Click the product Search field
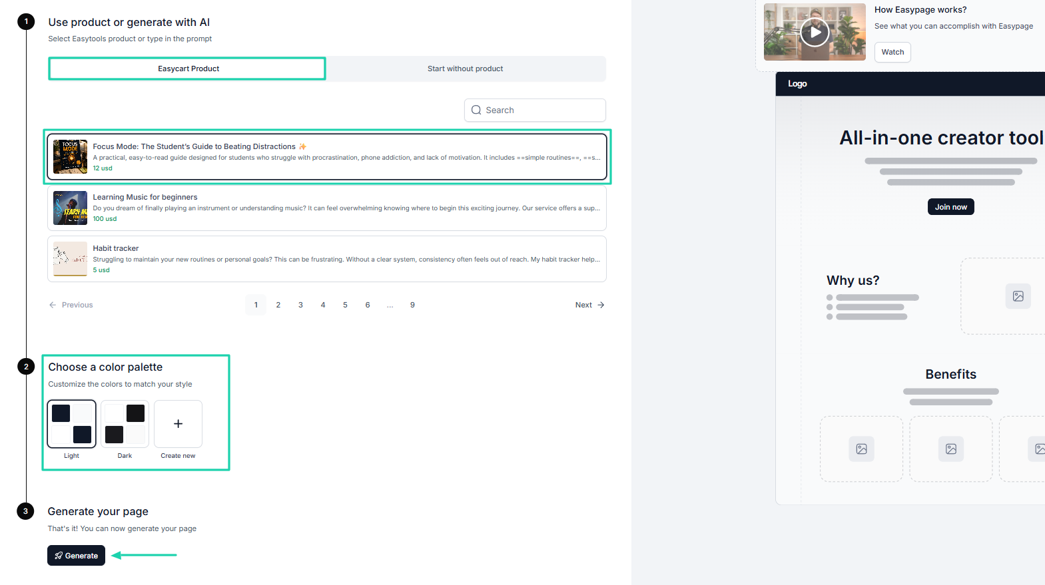The width and height of the screenshot is (1045, 585). click(535, 110)
